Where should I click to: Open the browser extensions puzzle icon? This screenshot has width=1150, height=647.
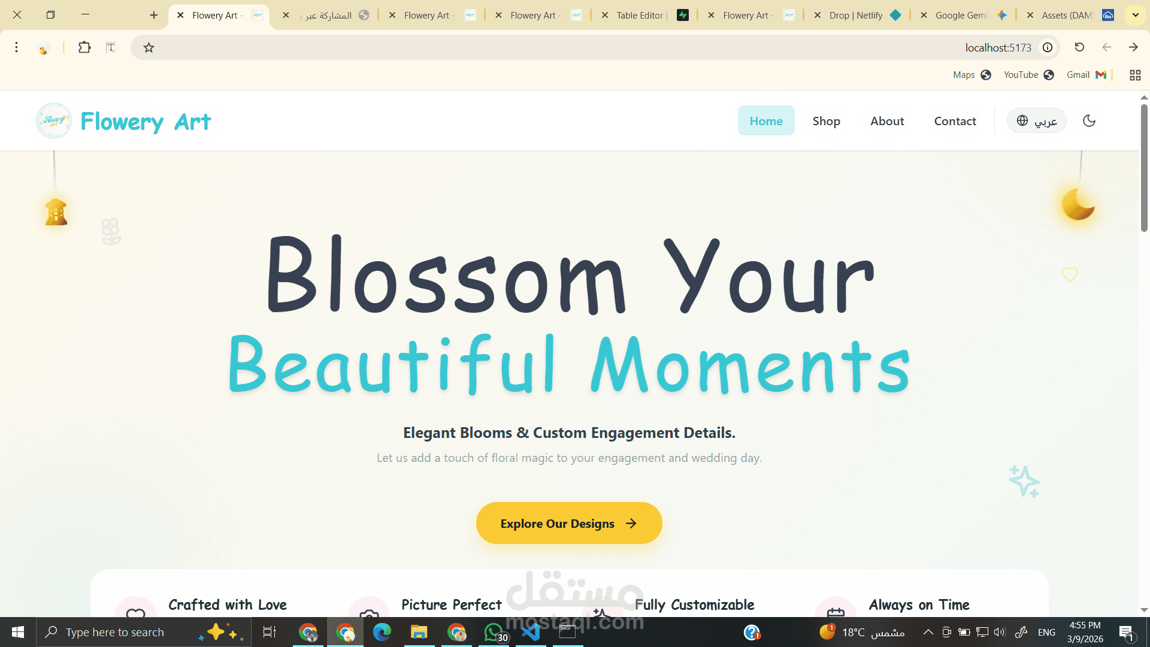(x=84, y=47)
